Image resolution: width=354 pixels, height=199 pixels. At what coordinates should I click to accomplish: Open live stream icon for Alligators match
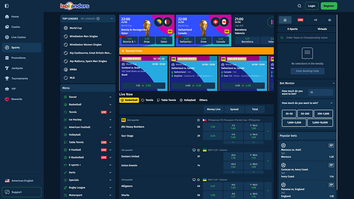(194, 180)
